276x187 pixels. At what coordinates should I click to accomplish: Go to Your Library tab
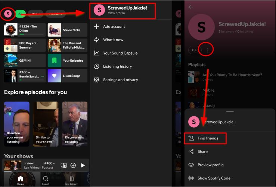(x=71, y=180)
